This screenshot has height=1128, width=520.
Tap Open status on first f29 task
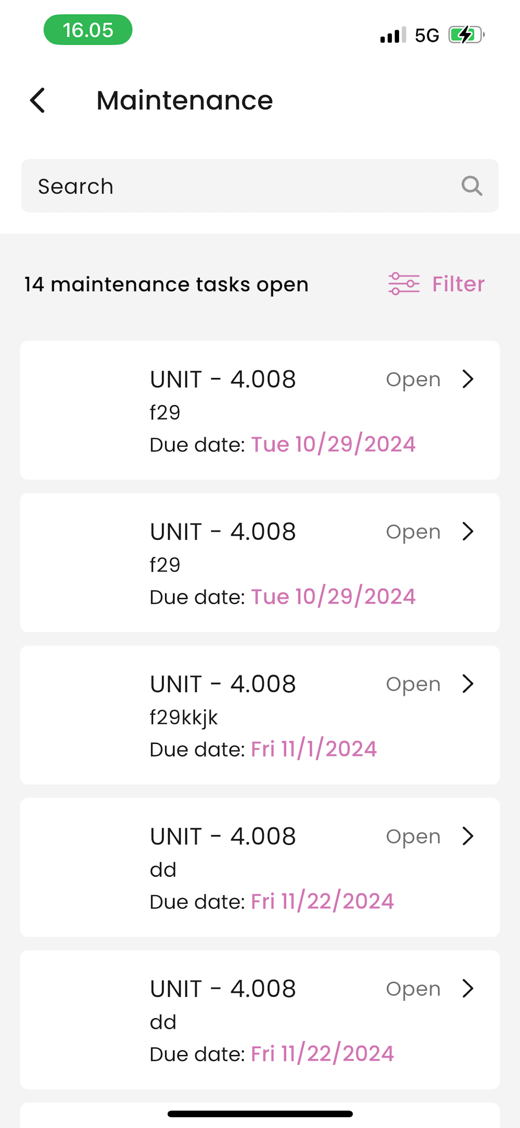coord(413,380)
